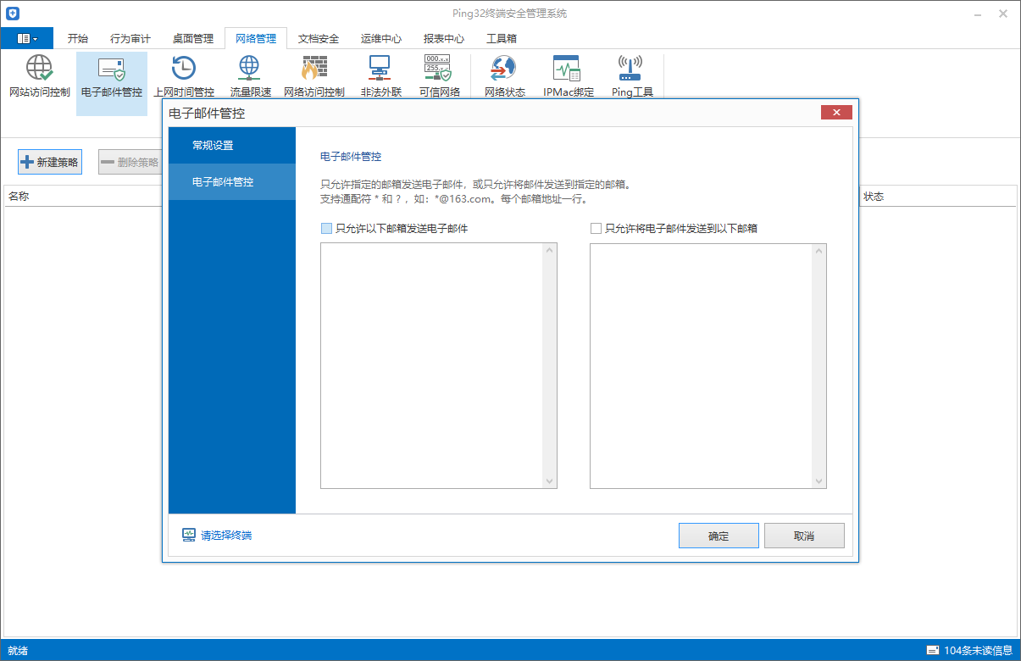The width and height of the screenshot is (1021, 661).
Task: Click up arrow of sender list scrollbar
Action: pos(550,251)
